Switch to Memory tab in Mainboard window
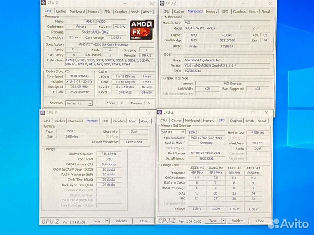This screenshot has height=235, width=314. 212,12
